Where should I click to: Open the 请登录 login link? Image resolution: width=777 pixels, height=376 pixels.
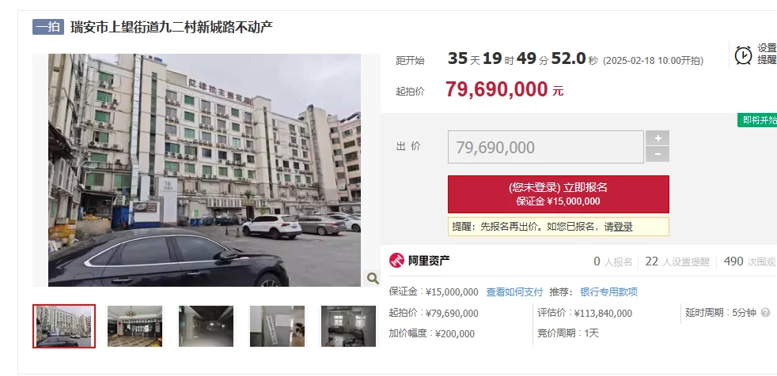(619, 227)
